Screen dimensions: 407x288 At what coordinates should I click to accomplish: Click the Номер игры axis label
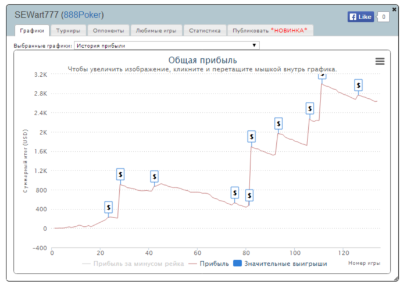pos(364,263)
